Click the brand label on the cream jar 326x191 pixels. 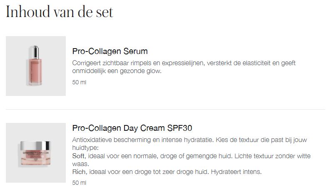coord(35,153)
